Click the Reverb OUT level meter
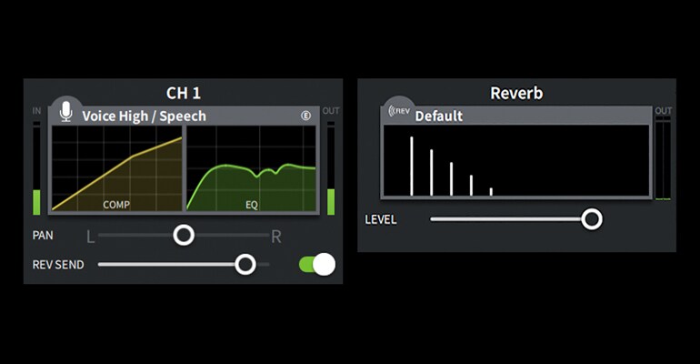This screenshot has width=700, height=364. 663,159
